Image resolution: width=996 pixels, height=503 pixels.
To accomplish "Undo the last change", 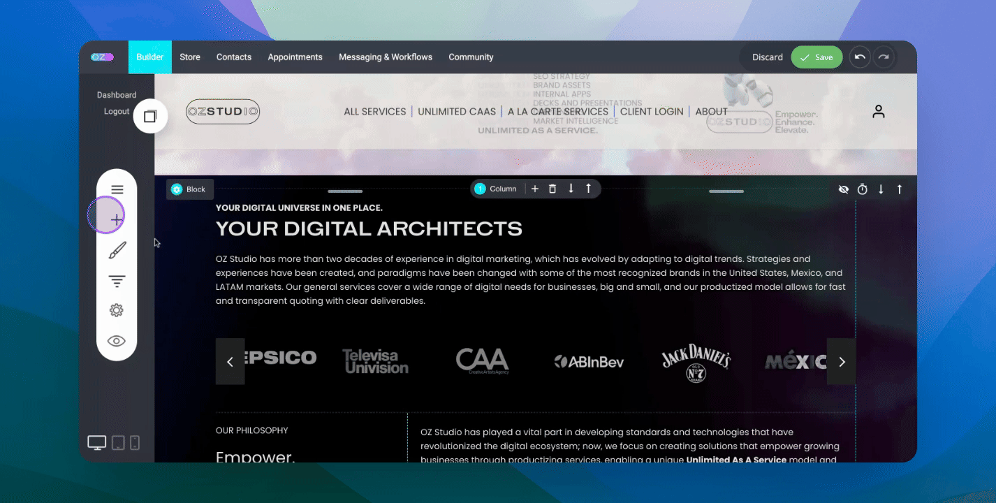I will point(860,57).
